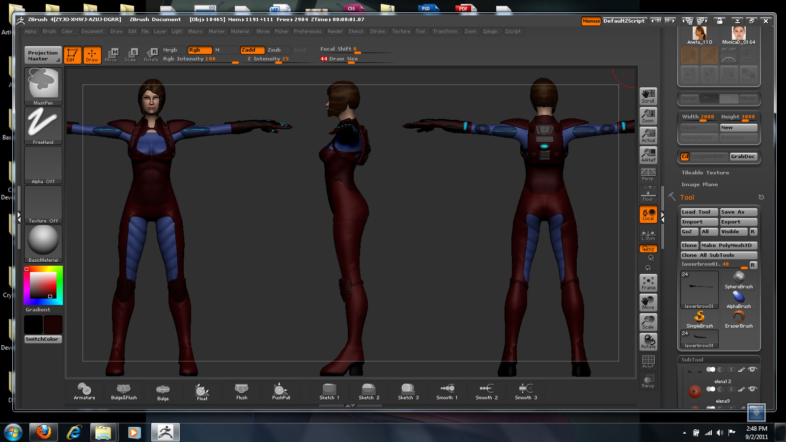Open the Preferences menu
Image resolution: width=786 pixels, height=442 pixels.
click(x=308, y=31)
